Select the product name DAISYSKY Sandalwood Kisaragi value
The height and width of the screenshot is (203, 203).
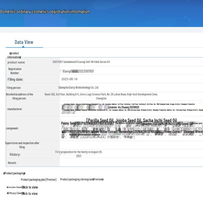tap(81, 62)
